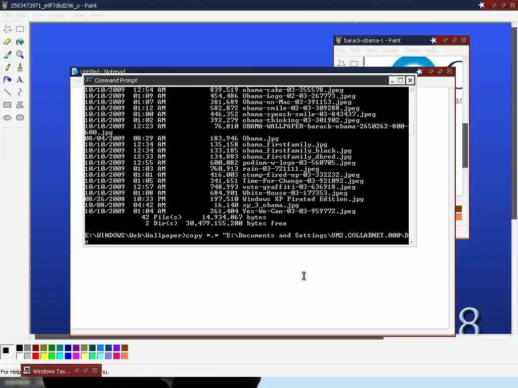This screenshot has height=388, width=518.
Task: Pick the dark green palette color
Action: point(52,348)
